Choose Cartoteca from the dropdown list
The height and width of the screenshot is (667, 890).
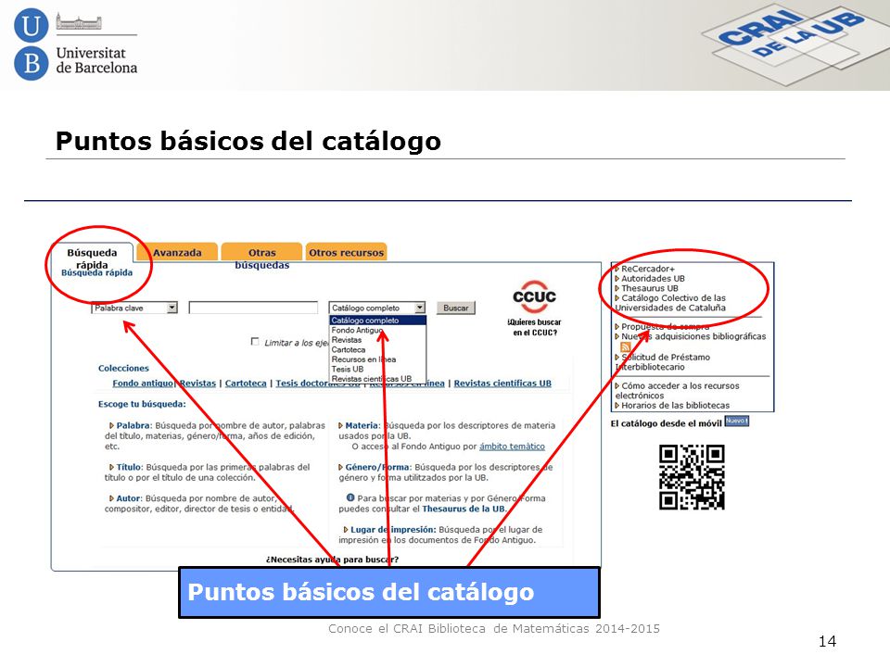click(349, 349)
